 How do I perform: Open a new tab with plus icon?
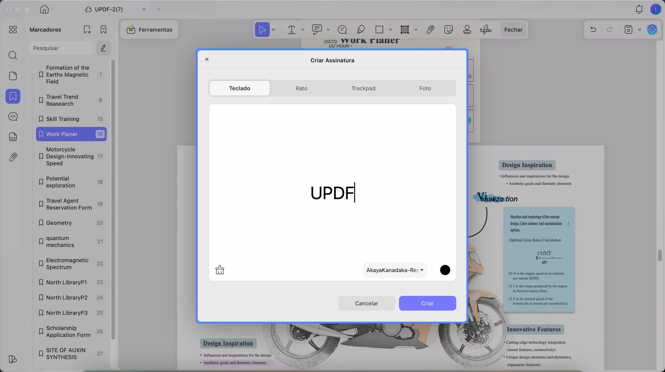pos(159,9)
